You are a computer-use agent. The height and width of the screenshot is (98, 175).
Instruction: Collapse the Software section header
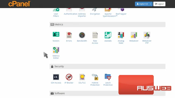click(x=107, y=93)
